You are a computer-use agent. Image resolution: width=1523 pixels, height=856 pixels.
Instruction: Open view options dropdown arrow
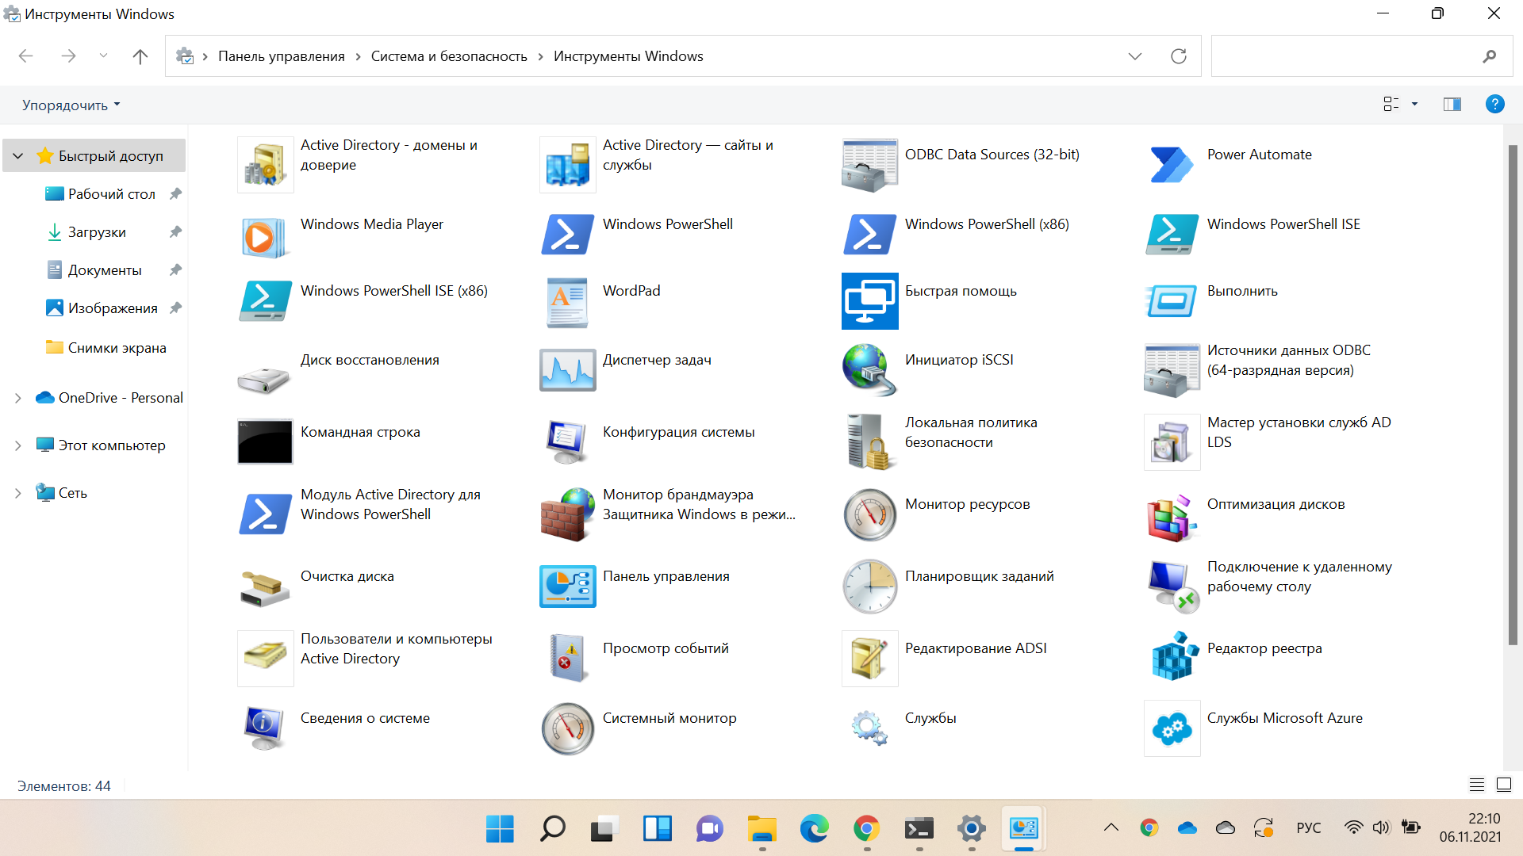coord(1414,105)
